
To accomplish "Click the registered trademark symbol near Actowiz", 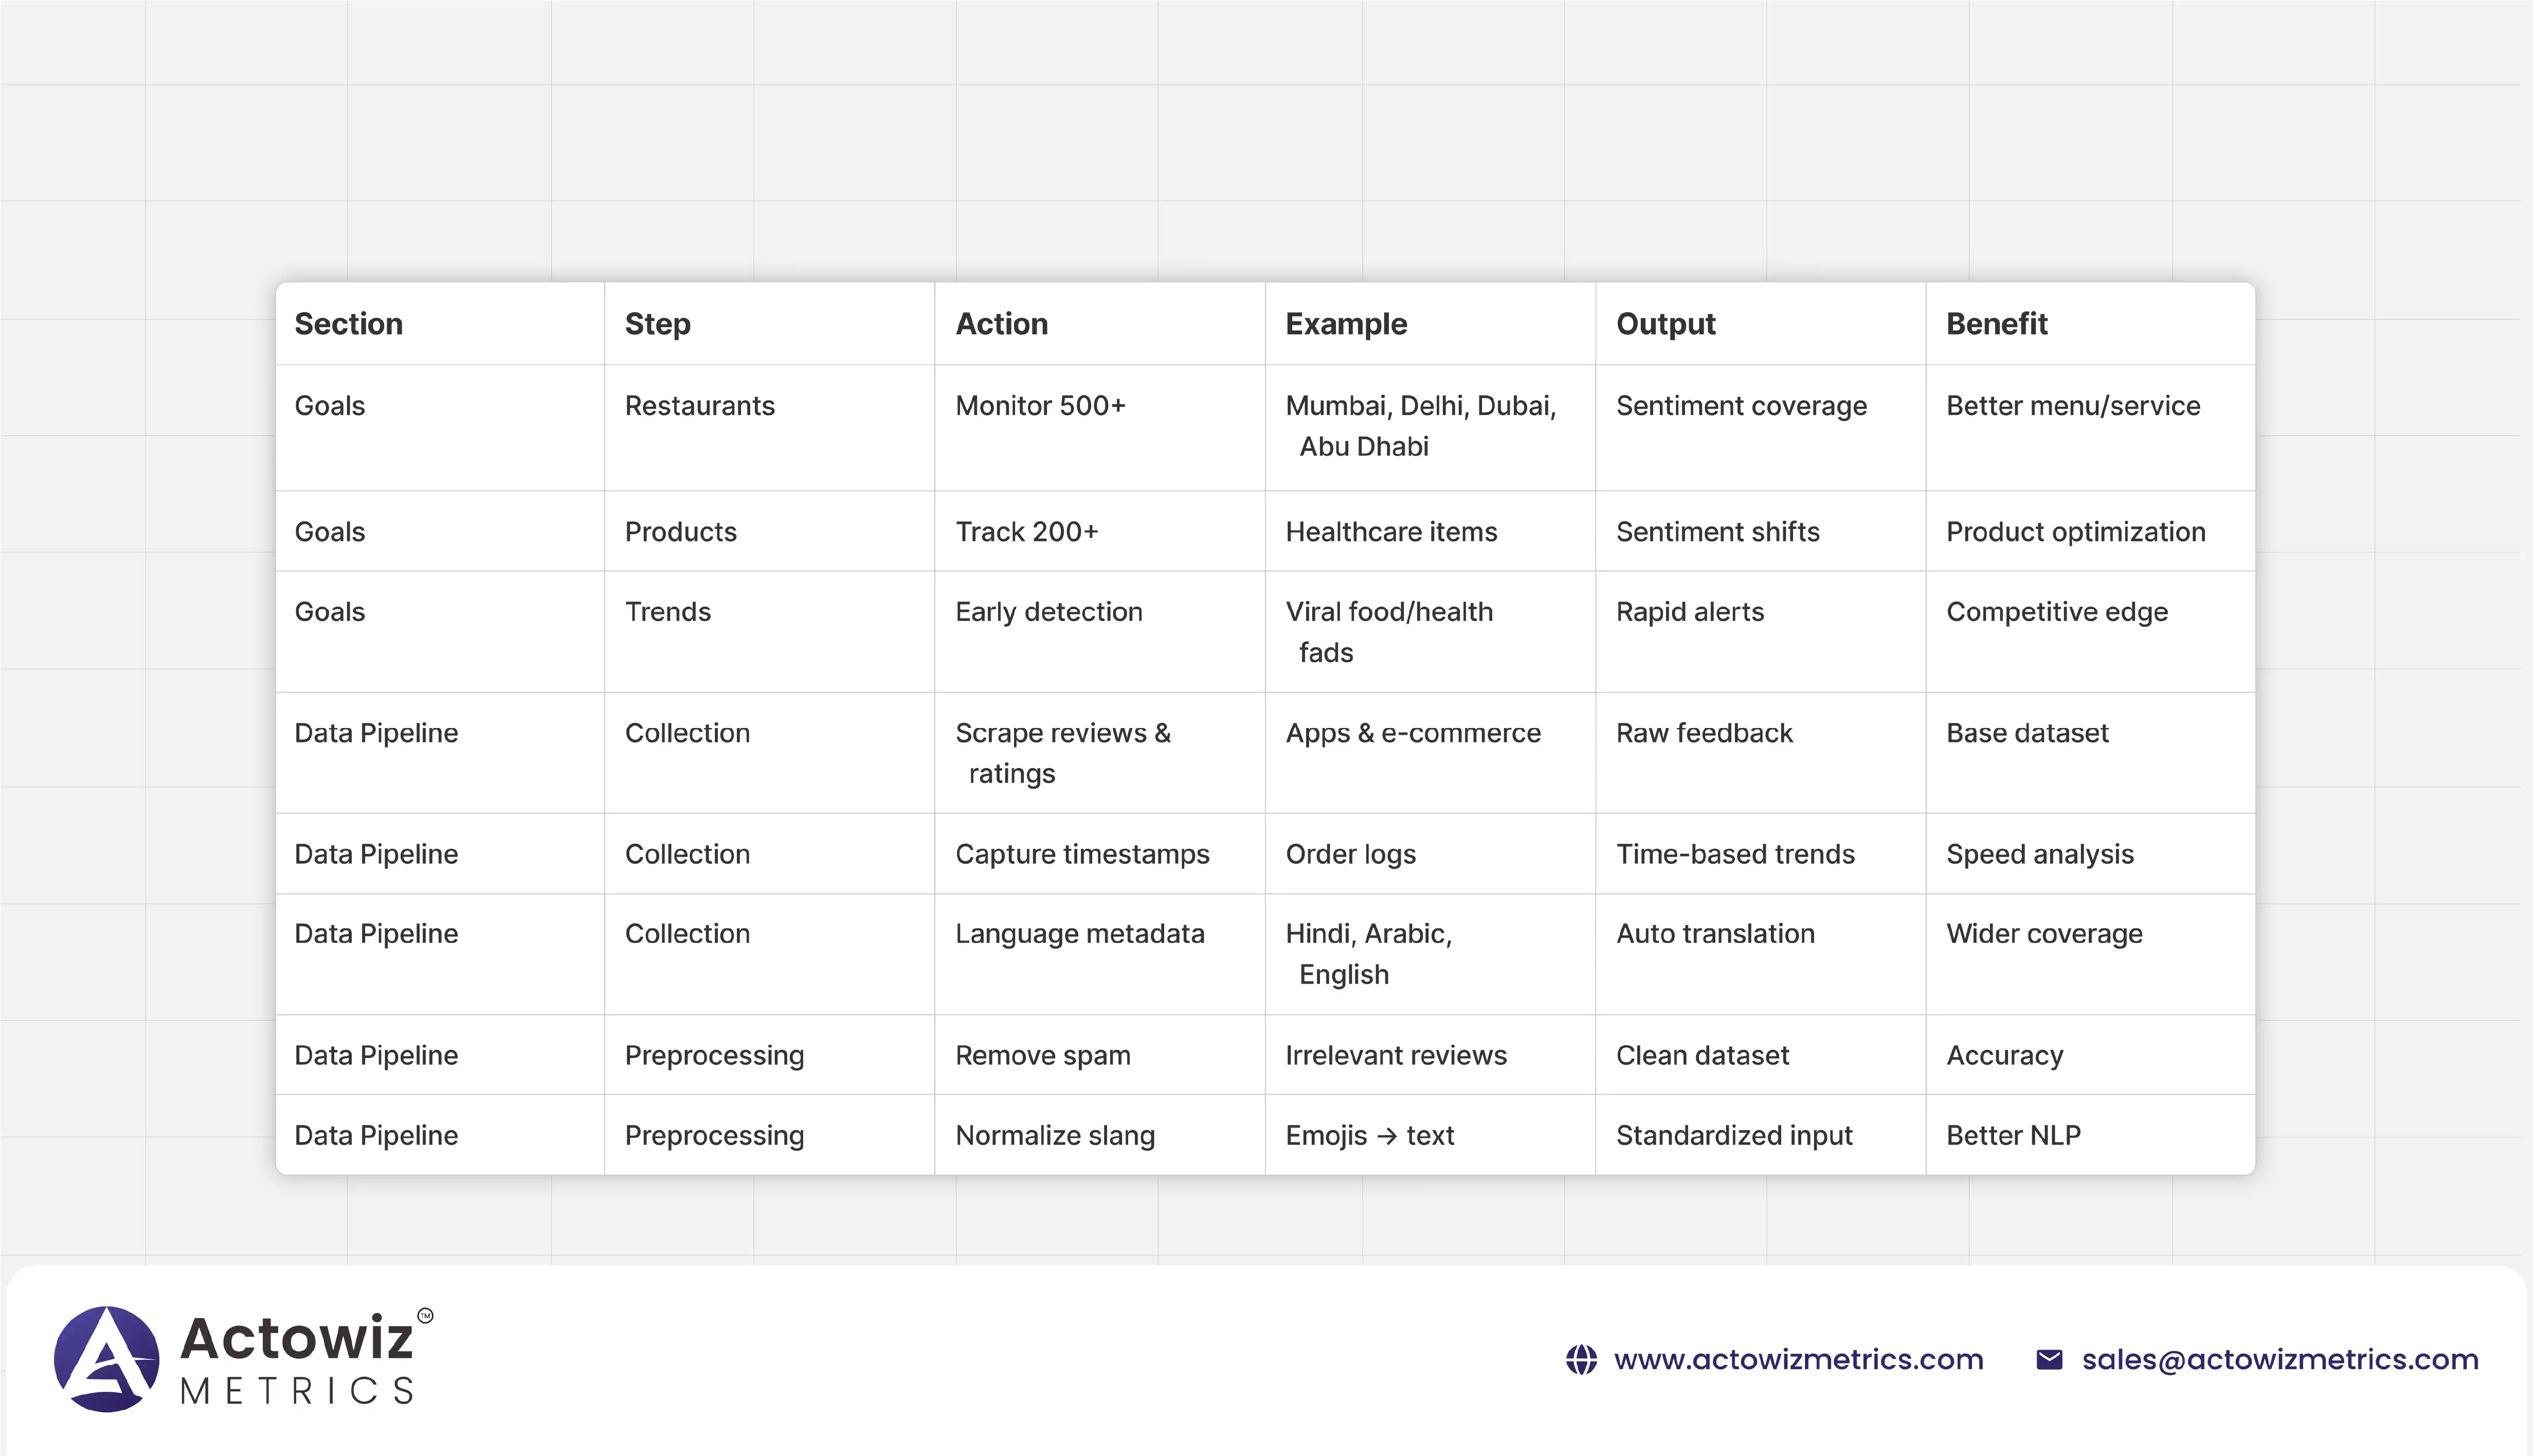I will click(x=425, y=1316).
